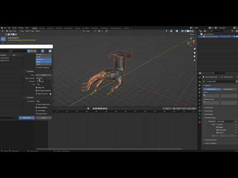Switch perspective/orthographic with the grid gizmo

(194, 60)
